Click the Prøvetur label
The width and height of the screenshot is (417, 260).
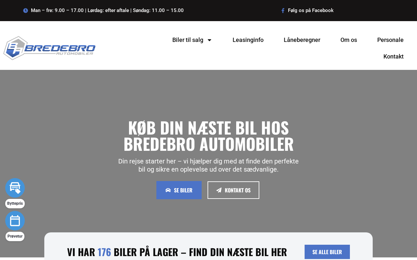(15, 236)
